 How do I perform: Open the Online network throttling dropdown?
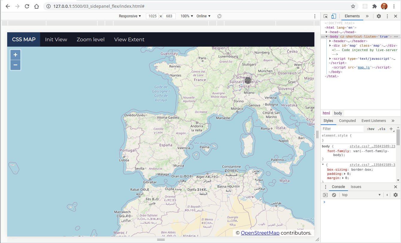point(203,16)
